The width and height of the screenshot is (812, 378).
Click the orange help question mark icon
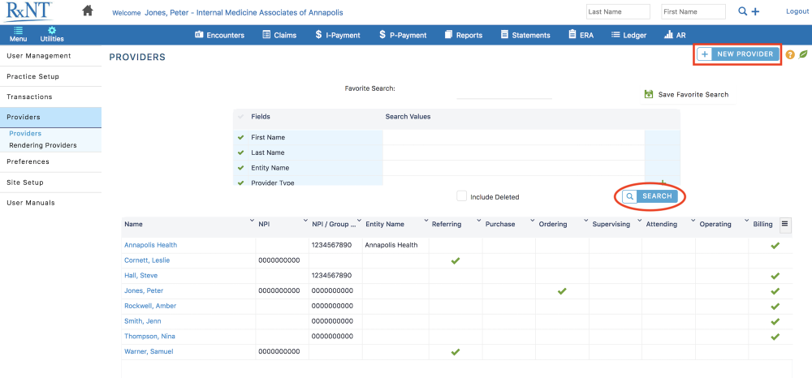point(790,54)
